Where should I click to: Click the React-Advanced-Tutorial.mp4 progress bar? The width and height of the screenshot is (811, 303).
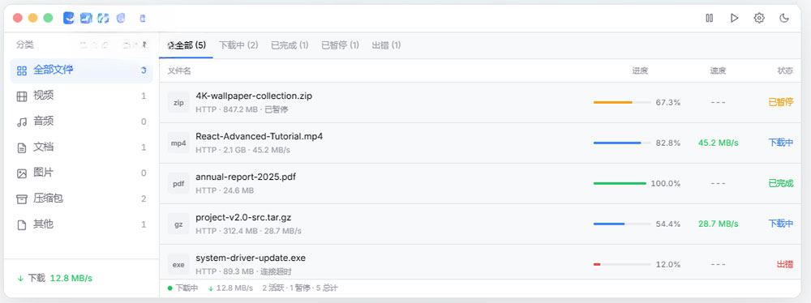pos(622,143)
